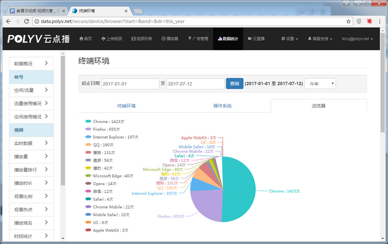The width and height of the screenshot is (388, 244).
Task: Switch to the 操作系统 tab
Action: coord(222,106)
